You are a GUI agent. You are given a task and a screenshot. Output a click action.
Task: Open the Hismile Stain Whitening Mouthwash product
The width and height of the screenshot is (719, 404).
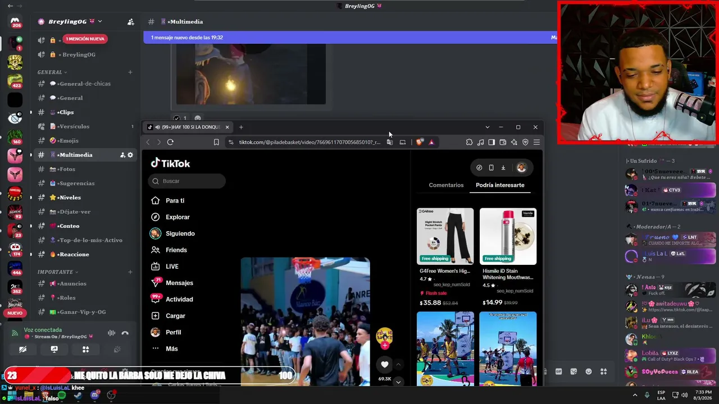(x=508, y=258)
